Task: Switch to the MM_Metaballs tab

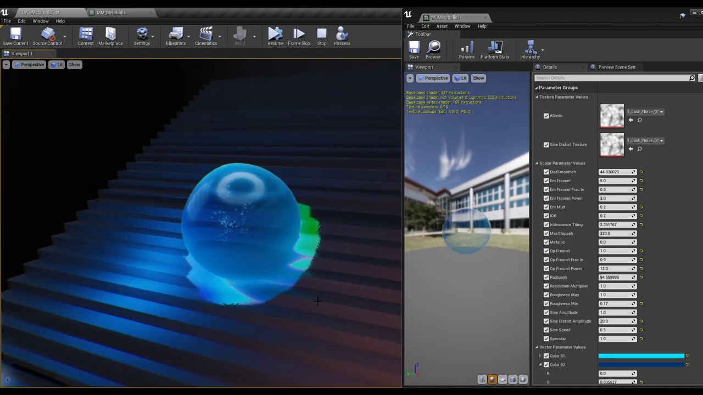Action: pyautogui.click(x=111, y=12)
